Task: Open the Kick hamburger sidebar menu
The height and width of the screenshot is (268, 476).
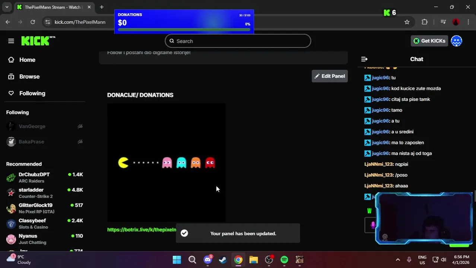Action: pos(11,41)
